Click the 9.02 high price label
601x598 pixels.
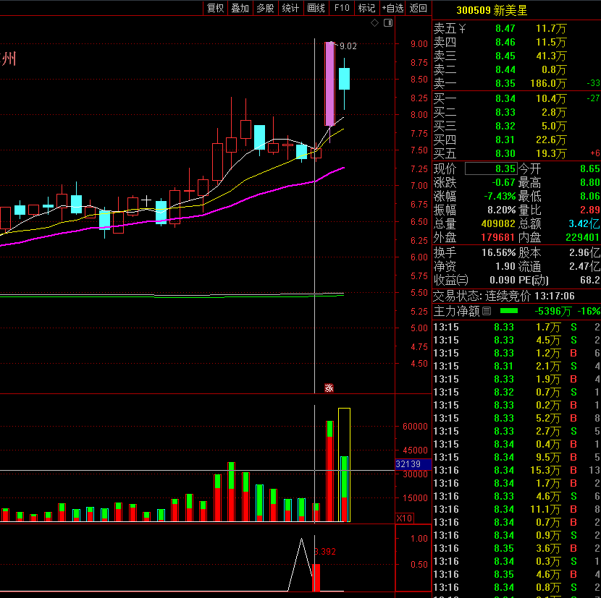348,46
